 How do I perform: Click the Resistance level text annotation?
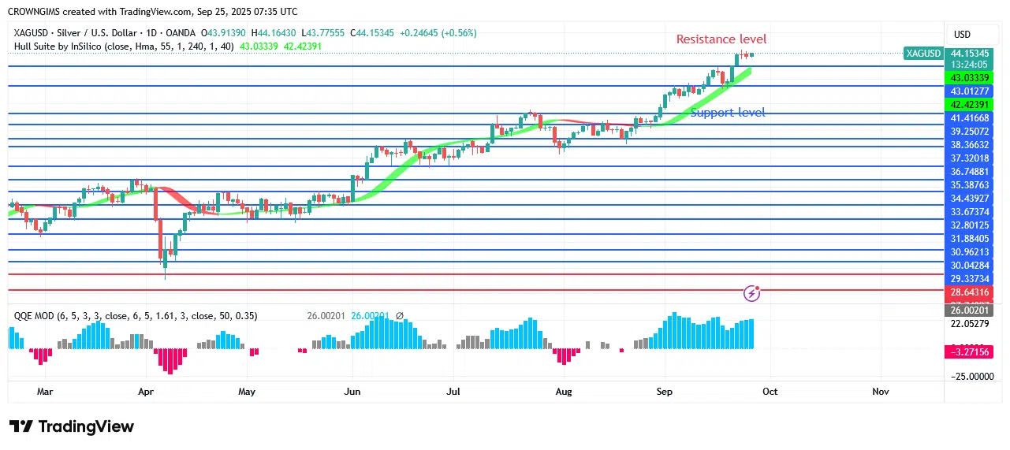pyautogui.click(x=721, y=39)
